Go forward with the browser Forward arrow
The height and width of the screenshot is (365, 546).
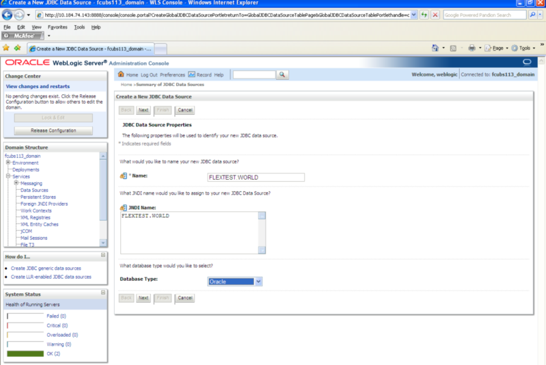[19, 15]
